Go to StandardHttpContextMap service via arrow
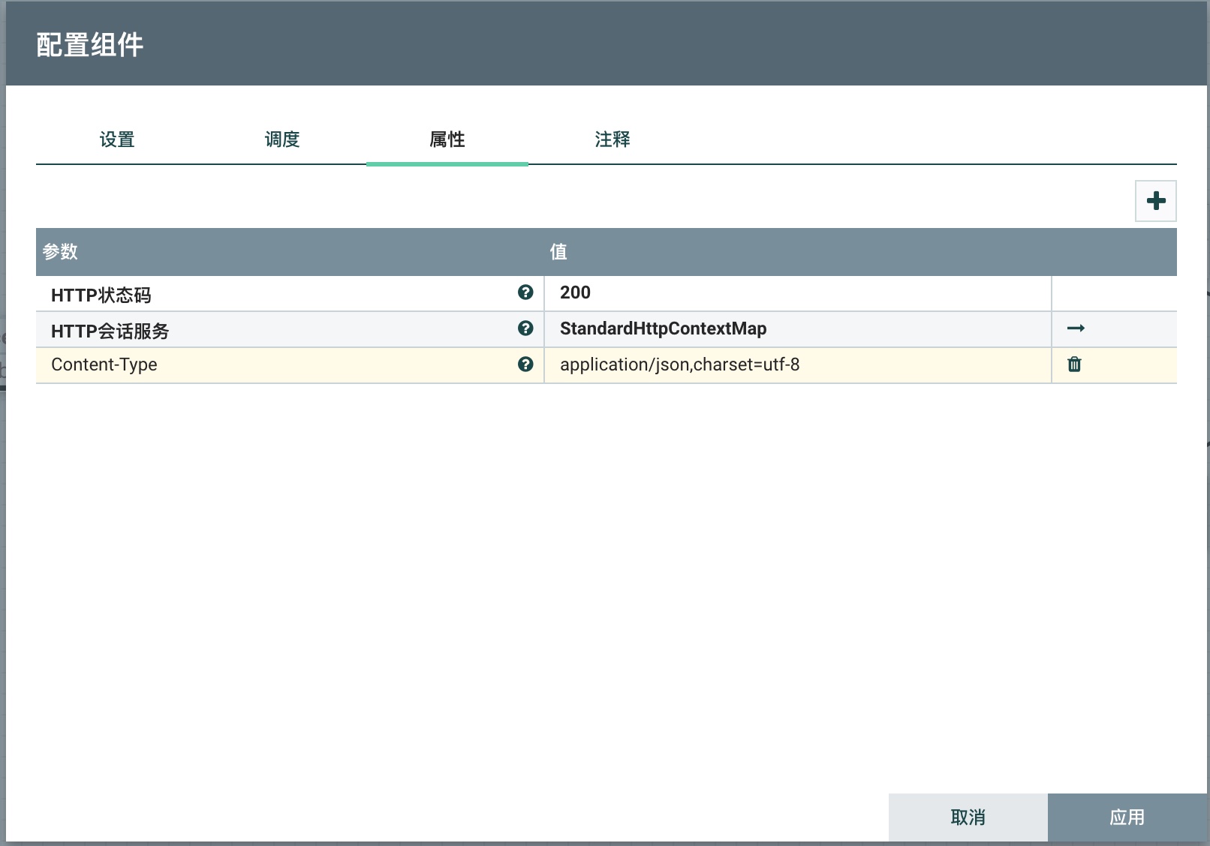The width and height of the screenshot is (1210, 846). click(x=1076, y=328)
